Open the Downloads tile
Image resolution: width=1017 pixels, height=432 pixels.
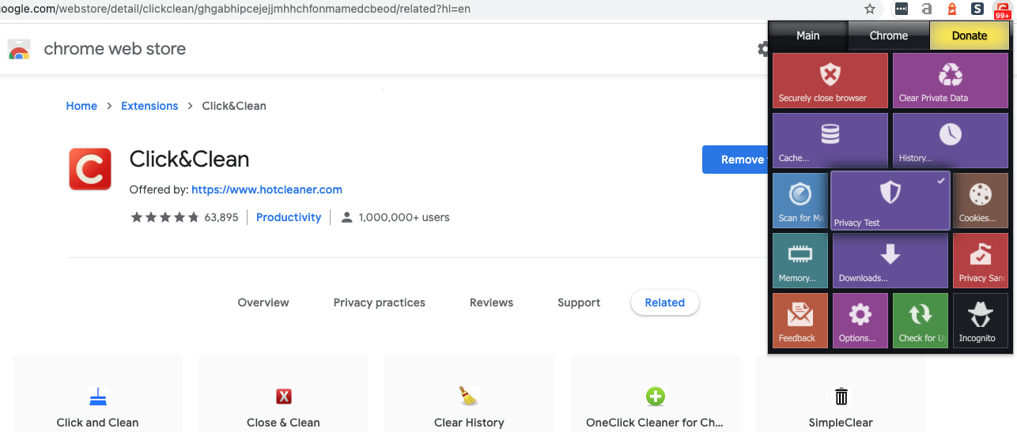click(x=890, y=260)
